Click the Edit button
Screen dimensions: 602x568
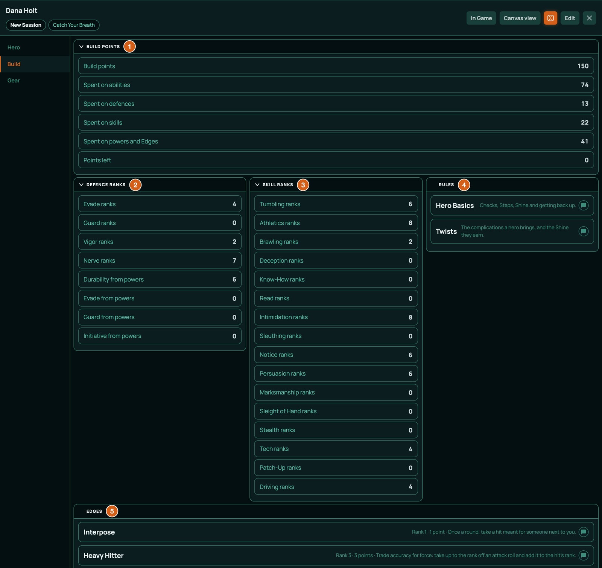click(570, 18)
